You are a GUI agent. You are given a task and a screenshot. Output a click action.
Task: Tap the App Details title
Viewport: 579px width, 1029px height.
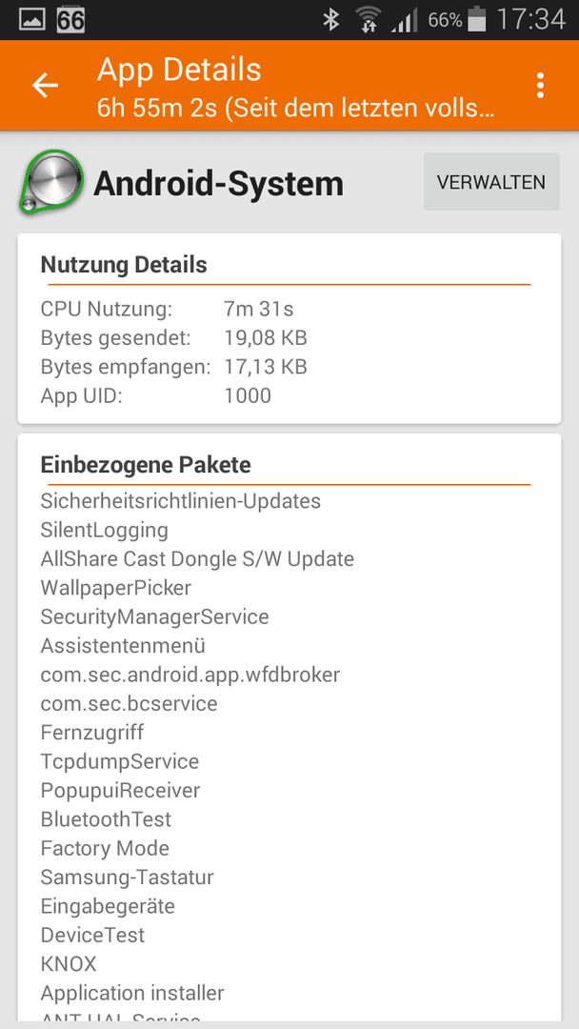click(x=179, y=70)
